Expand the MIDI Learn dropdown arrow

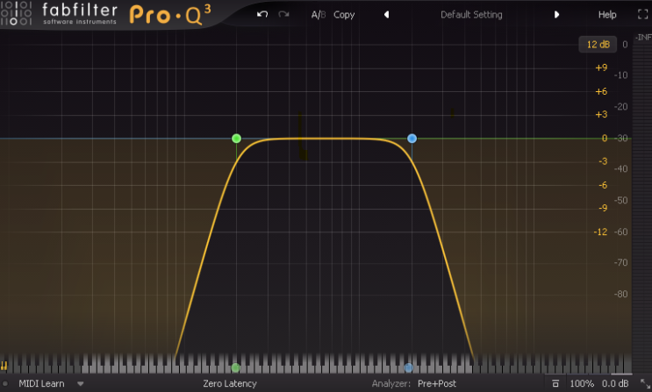click(80, 384)
